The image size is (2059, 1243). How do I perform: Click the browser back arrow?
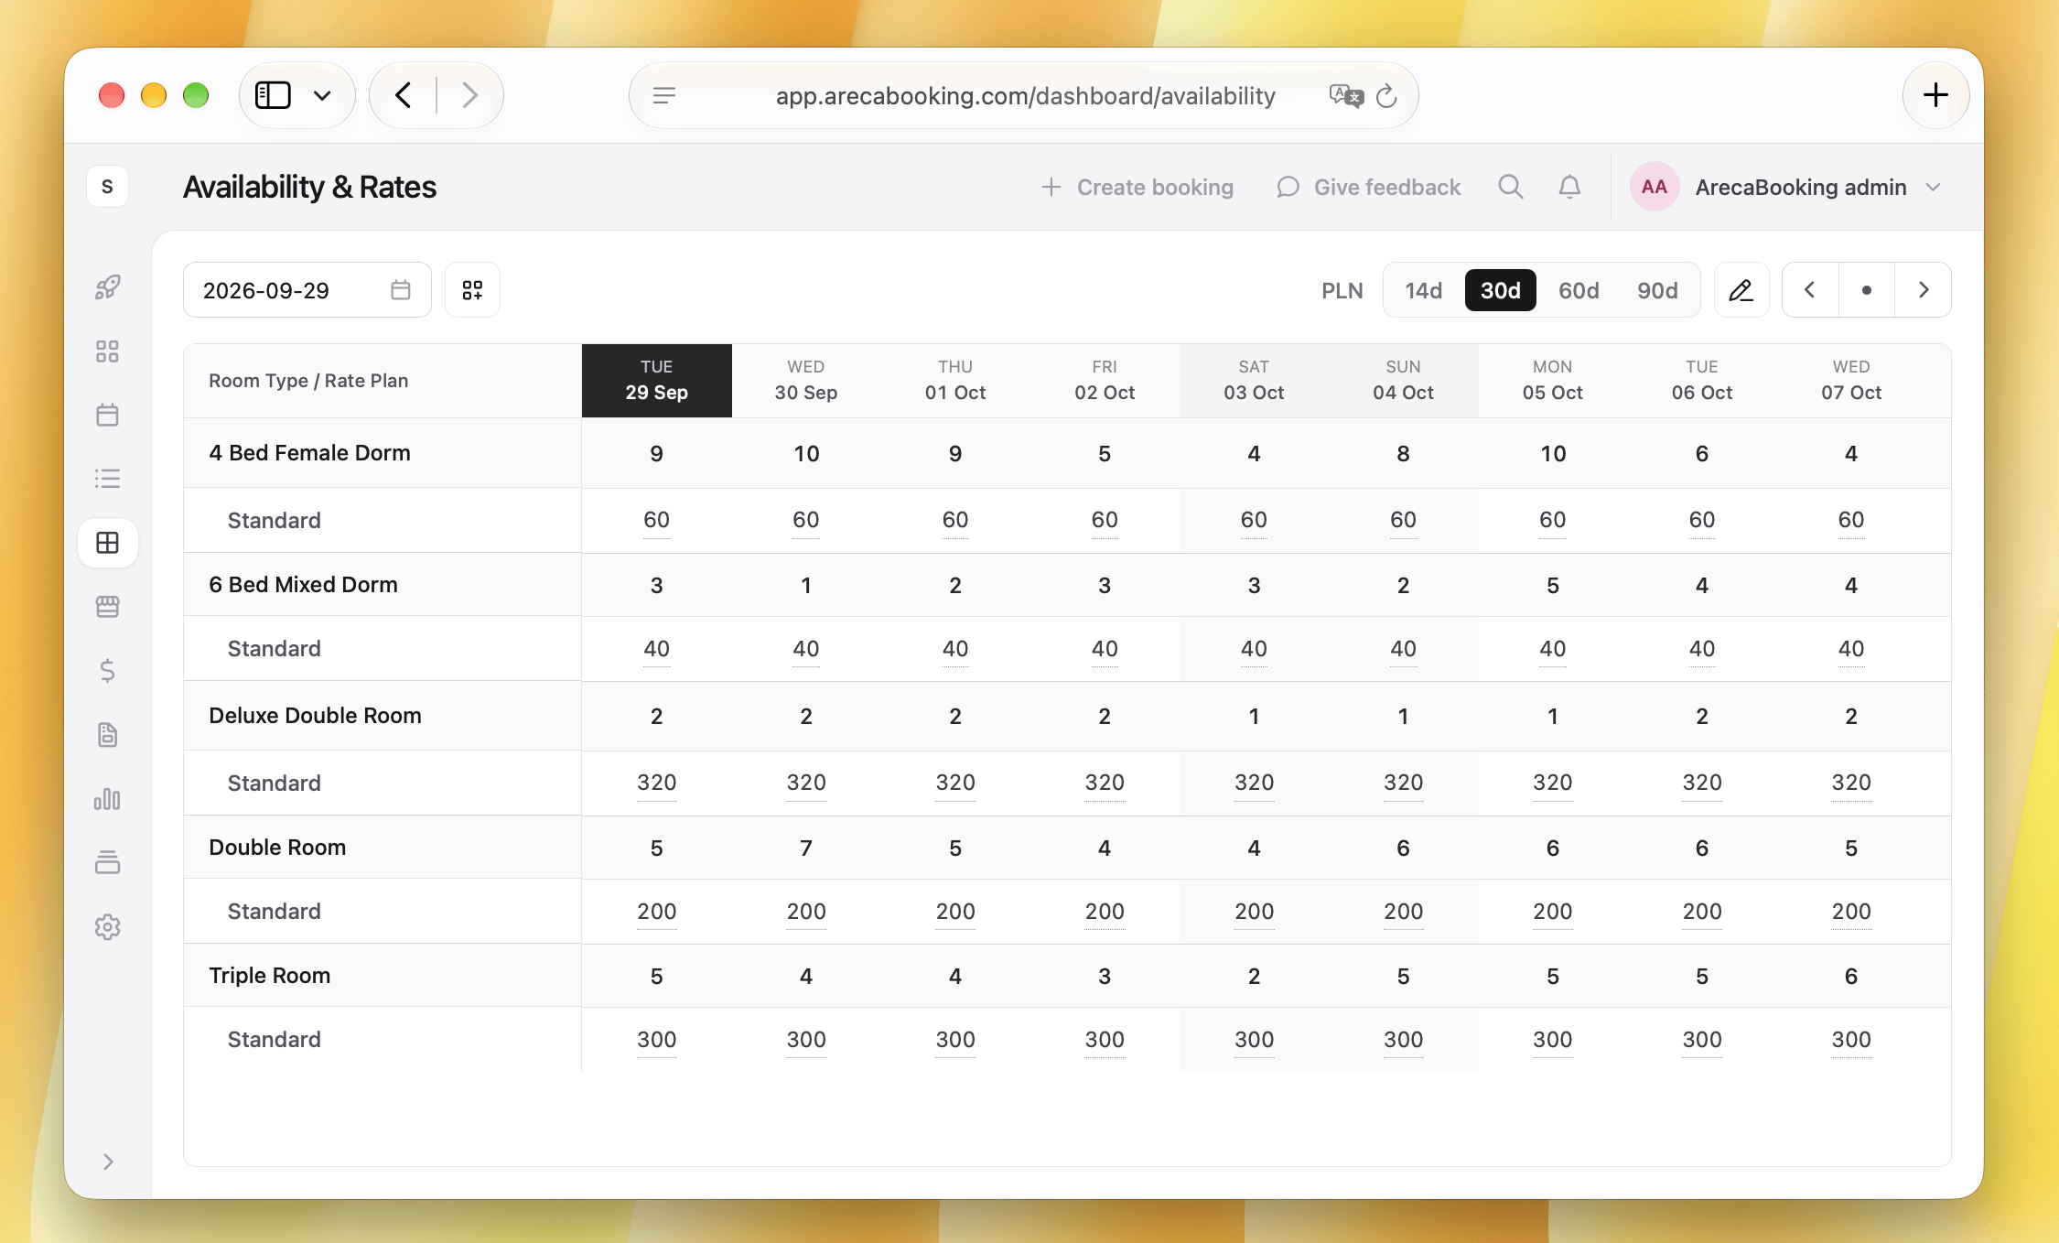[404, 95]
